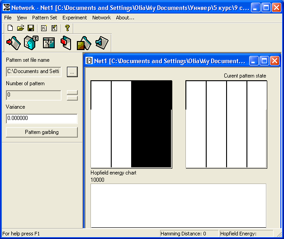Click the Hopfield energy chart area
Screen dimensions: 284x239
178,205
